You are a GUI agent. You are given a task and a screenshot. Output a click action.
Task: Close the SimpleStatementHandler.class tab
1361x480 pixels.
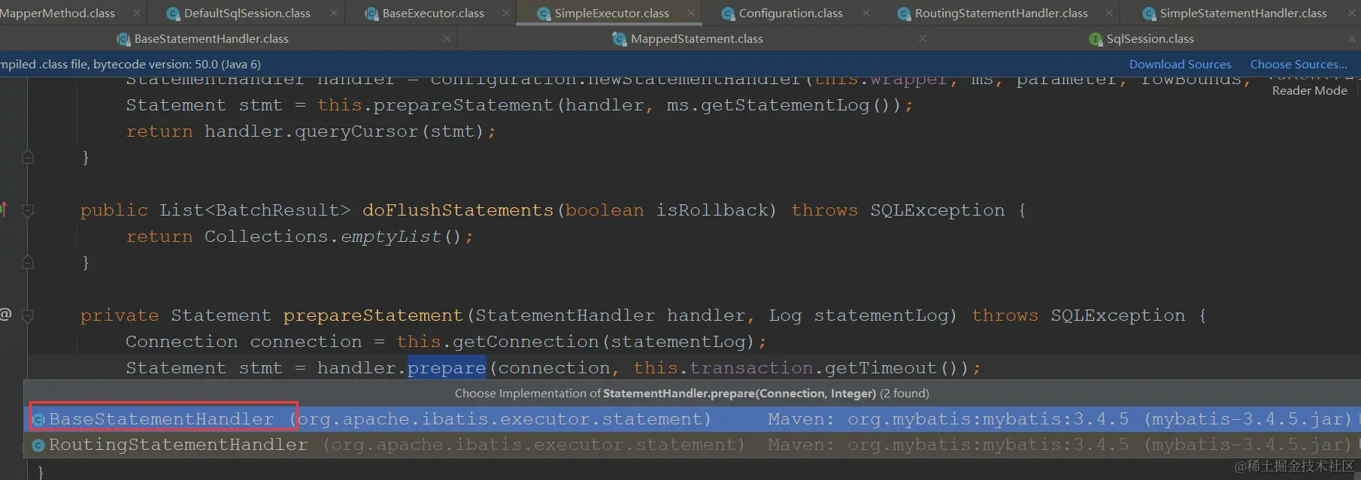pos(1351,13)
